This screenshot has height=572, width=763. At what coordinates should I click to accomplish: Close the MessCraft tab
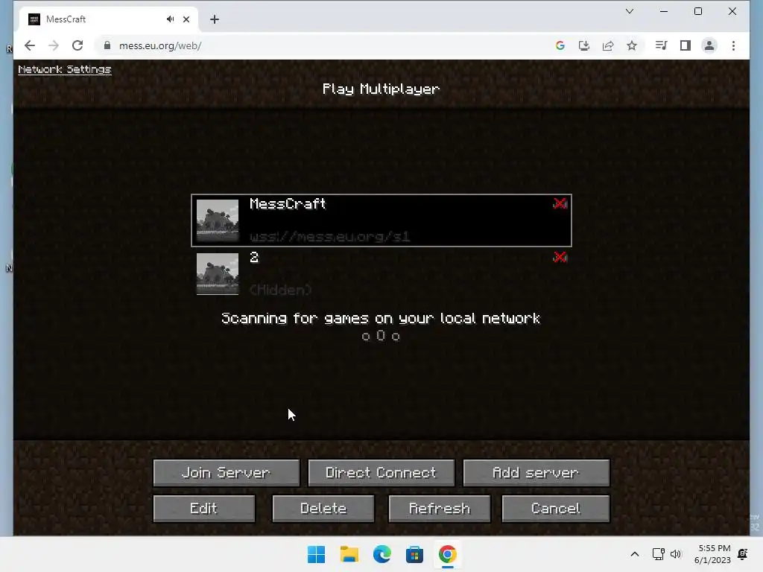tap(186, 19)
